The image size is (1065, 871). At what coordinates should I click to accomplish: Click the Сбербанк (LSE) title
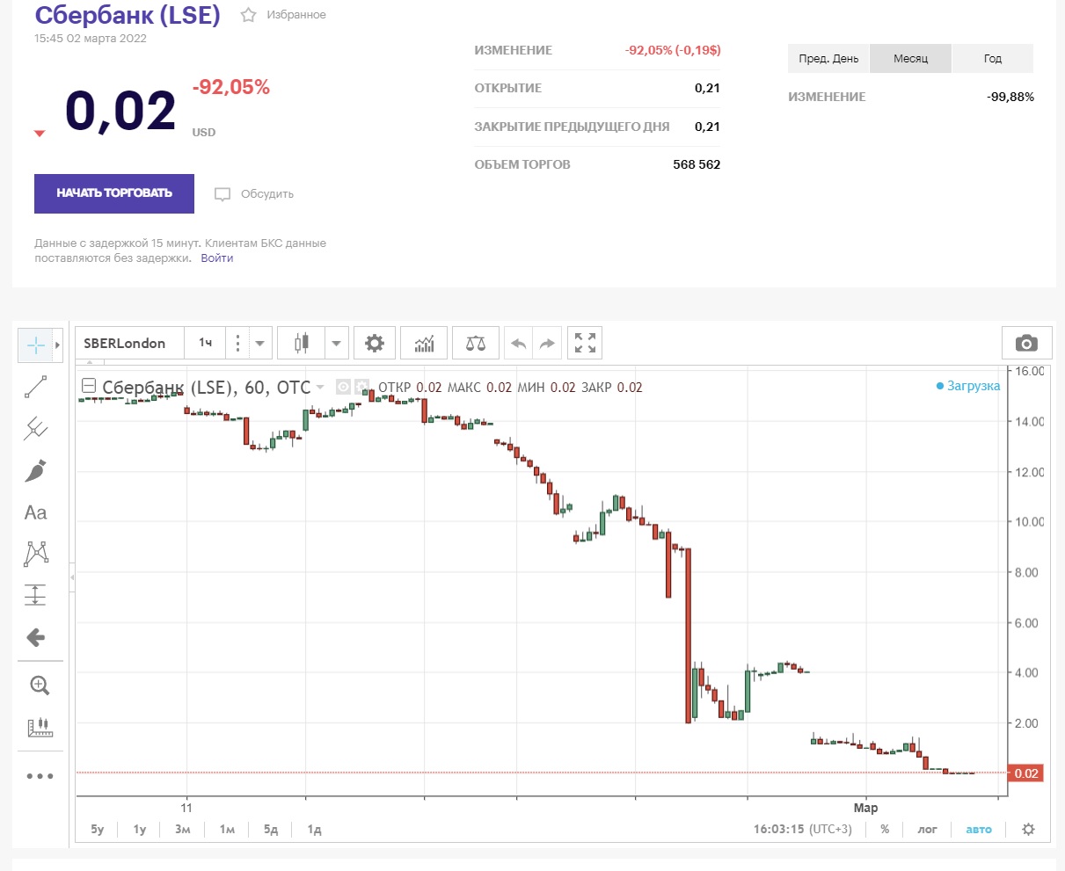[128, 15]
